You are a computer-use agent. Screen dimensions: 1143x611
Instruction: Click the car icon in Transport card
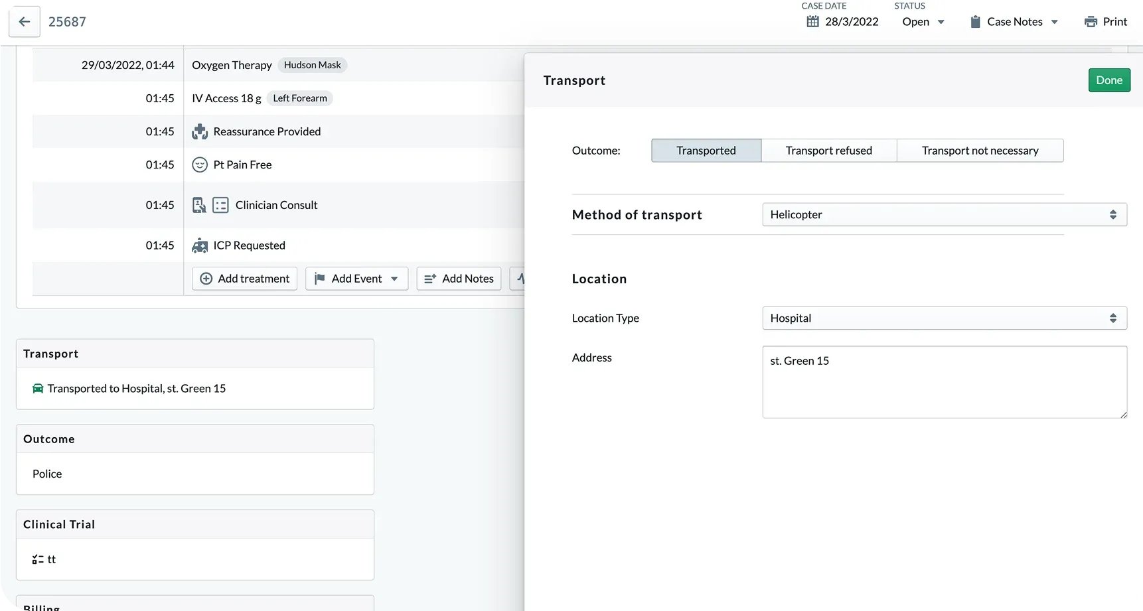coord(38,389)
